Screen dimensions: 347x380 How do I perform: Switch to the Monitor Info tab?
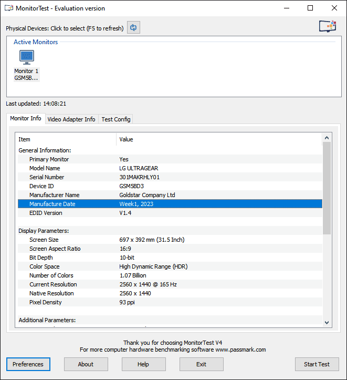[x=26, y=118]
